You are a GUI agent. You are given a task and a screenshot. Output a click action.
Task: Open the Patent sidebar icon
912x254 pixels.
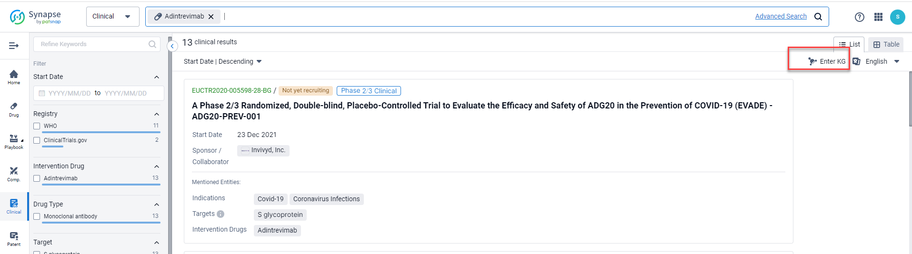coord(14,238)
